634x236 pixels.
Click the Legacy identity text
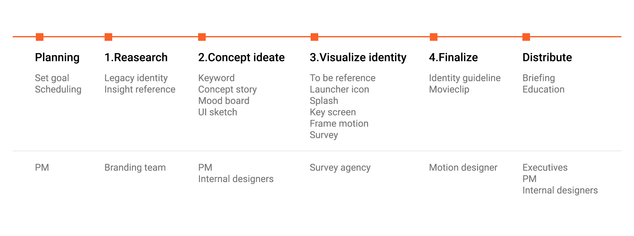[136, 78]
